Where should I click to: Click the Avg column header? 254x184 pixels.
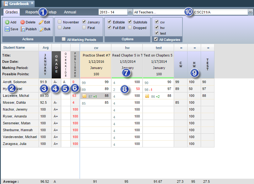coord(45,47)
